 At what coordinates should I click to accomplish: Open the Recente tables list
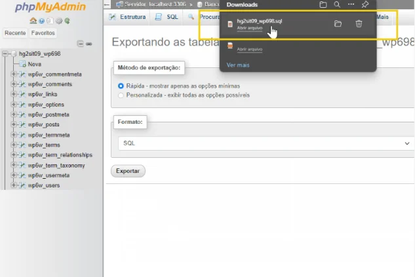click(x=15, y=33)
